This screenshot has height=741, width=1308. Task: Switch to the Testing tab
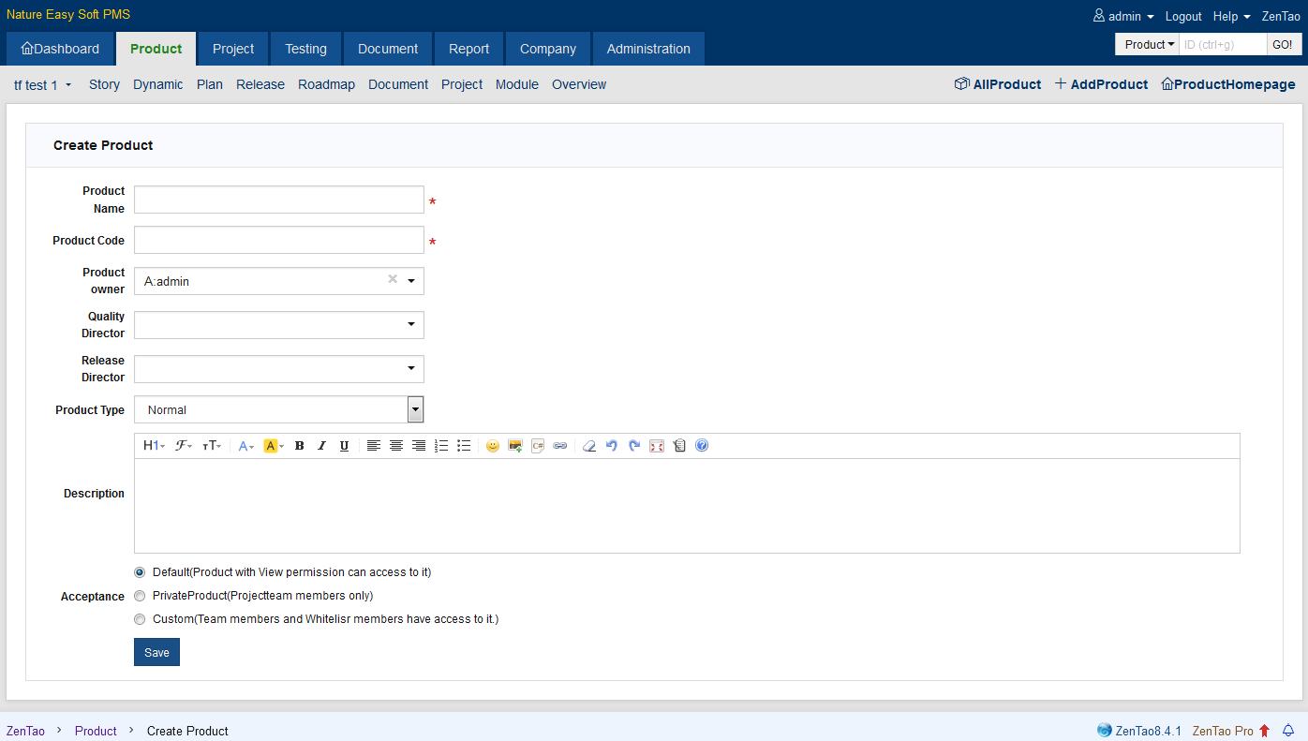click(305, 49)
